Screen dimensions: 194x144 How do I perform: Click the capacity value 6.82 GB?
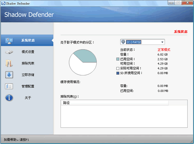click(x=163, y=55)
